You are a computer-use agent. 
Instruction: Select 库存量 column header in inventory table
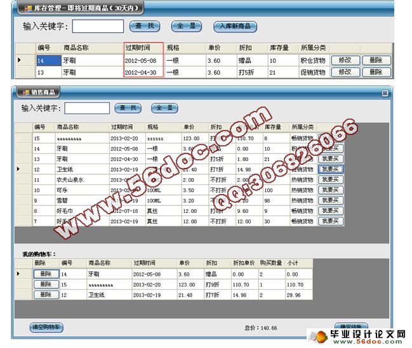click(x=283, y=48)
